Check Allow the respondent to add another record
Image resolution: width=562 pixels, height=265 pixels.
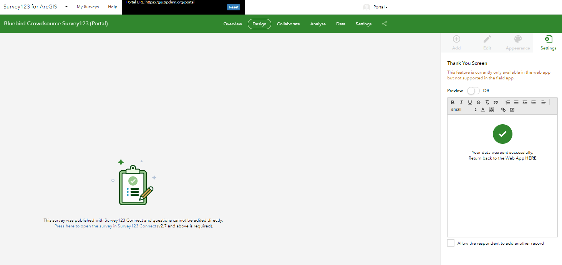[x=451, y=243]
